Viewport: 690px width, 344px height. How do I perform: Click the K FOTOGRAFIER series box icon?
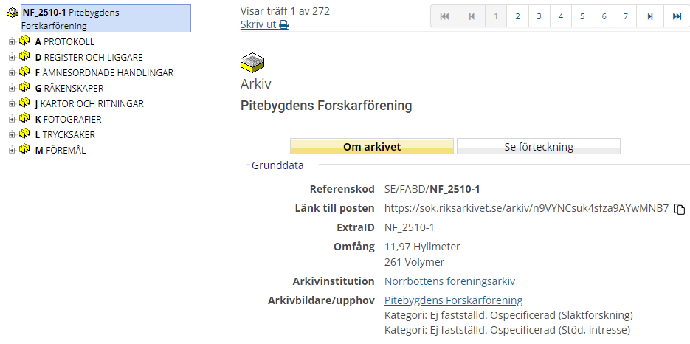coord(24,119)
